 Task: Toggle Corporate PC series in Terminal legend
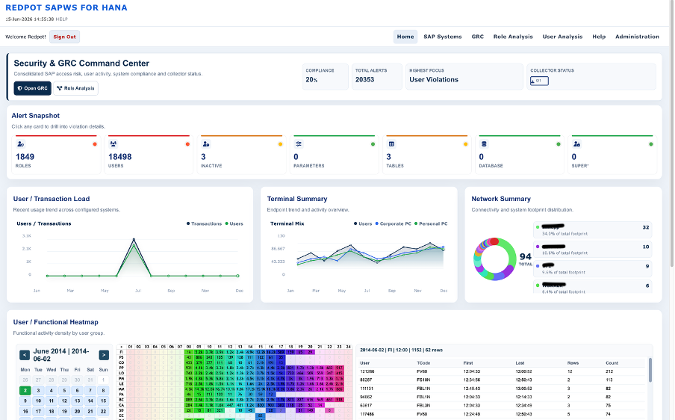coord(393,223)
